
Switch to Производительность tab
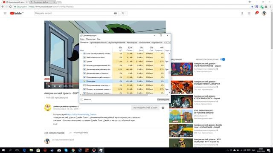pyautogui.click(x=99, y=42)
